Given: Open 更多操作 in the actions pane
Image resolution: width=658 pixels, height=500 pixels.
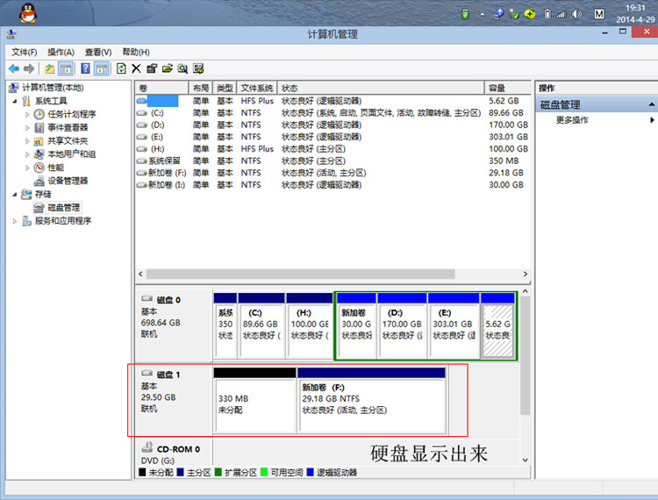Looking at the screenshot, I should (x=572, y=120).
